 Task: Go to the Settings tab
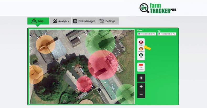click(x=108, y=21)
